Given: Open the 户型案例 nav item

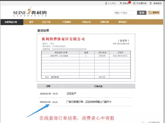Looking at the screenshot, I should click(x=67, y=22).
